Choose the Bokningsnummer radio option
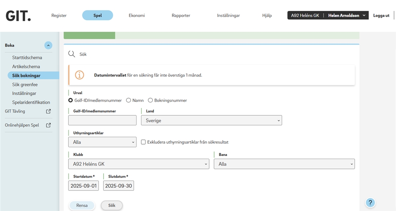Screen dimensions: 396x211 (x=151, y=100)
